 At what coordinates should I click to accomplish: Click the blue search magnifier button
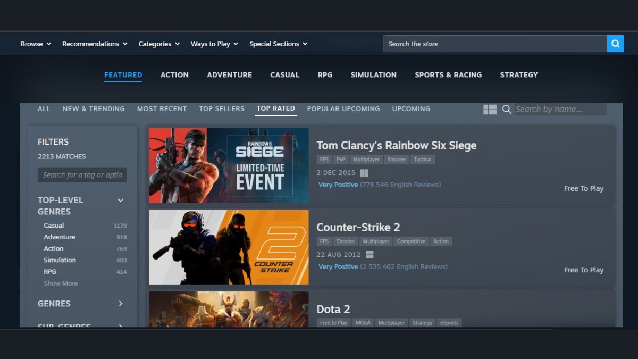(615, 44)
